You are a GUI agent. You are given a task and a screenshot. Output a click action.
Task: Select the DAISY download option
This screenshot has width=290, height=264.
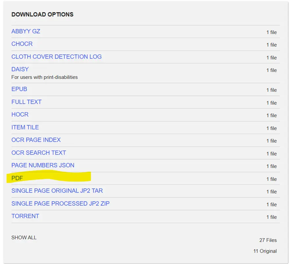[x=20, y=69]
